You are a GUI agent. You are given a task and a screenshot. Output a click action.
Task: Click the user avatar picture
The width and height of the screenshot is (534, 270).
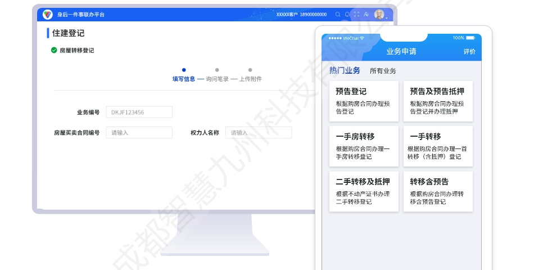point(379,15)
